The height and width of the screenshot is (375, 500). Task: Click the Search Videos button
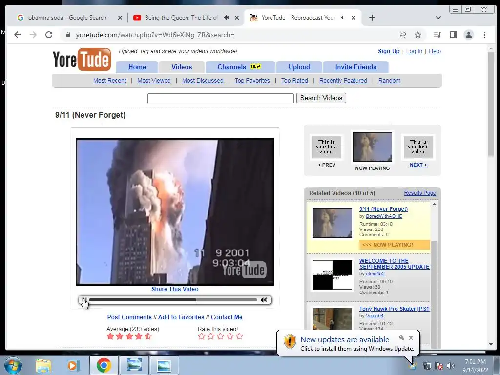[x=321, y=98]
